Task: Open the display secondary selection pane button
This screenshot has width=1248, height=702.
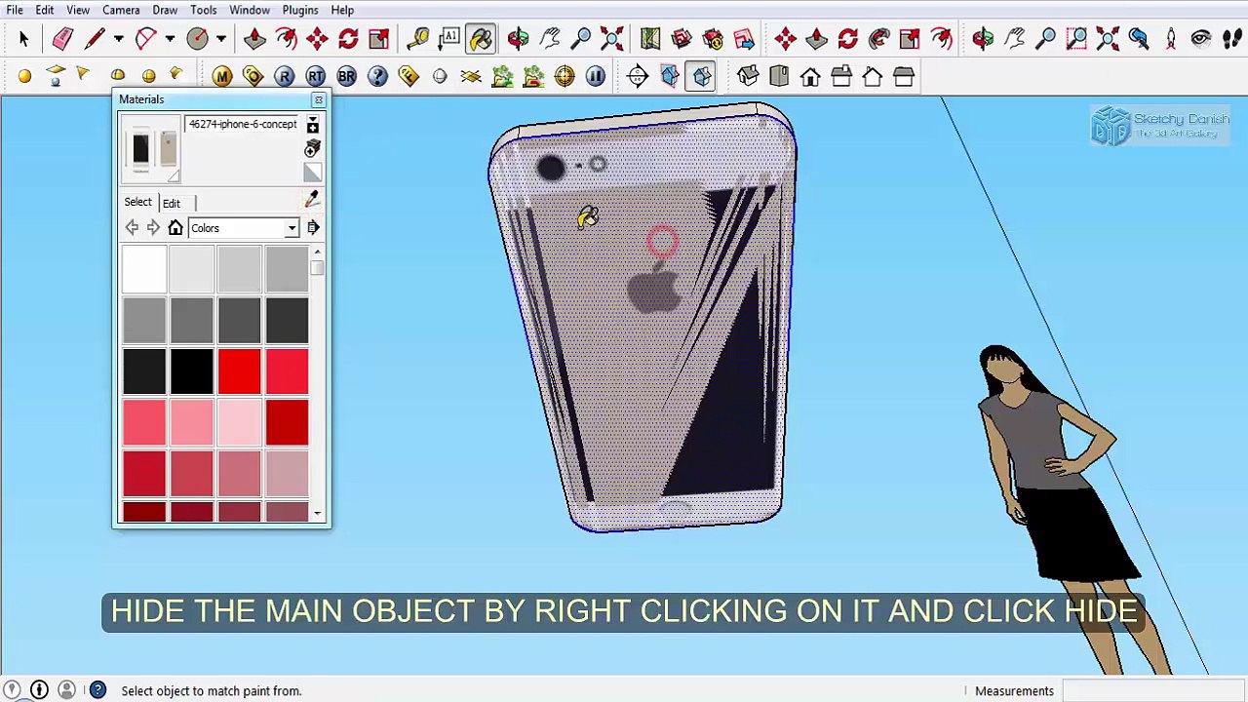Action: coord(313,124)
